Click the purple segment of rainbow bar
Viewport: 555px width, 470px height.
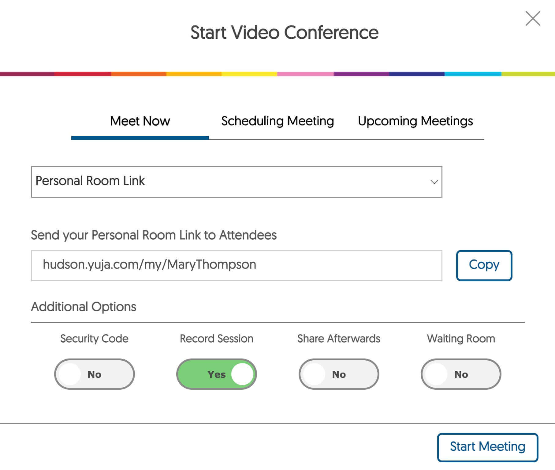pos(361,74)
